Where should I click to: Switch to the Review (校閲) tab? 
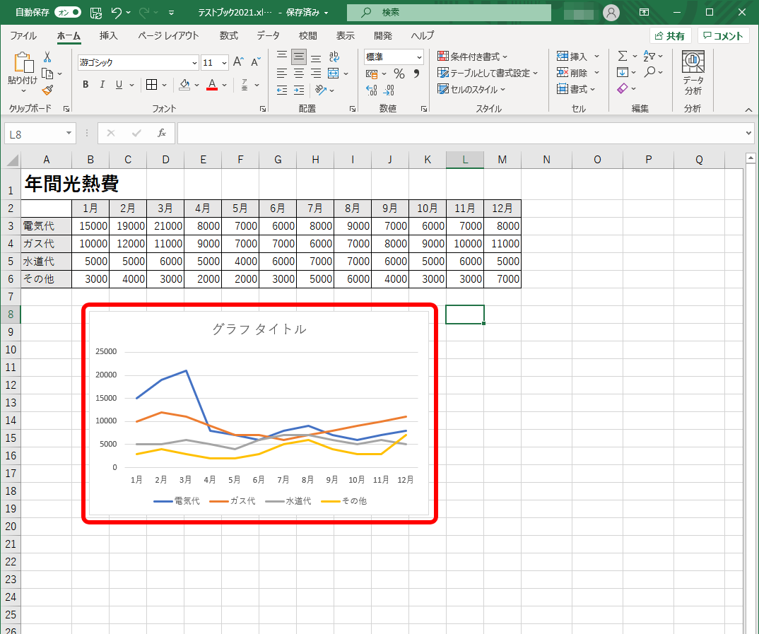point(308,36)
